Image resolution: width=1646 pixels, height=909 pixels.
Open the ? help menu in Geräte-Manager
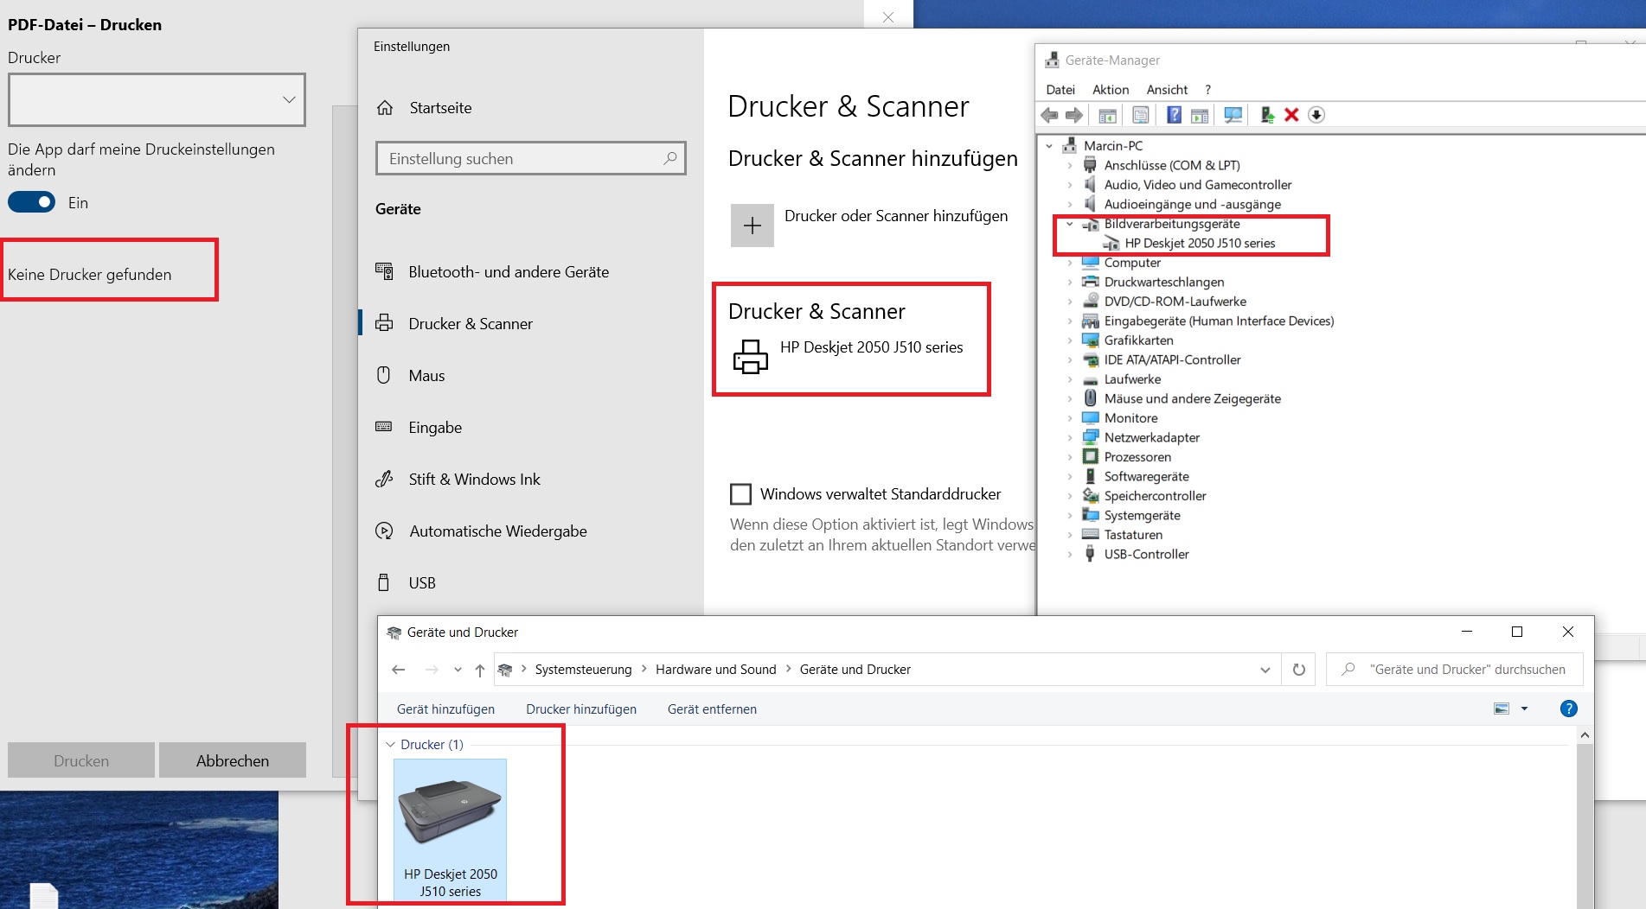[x=1207, y=89]
